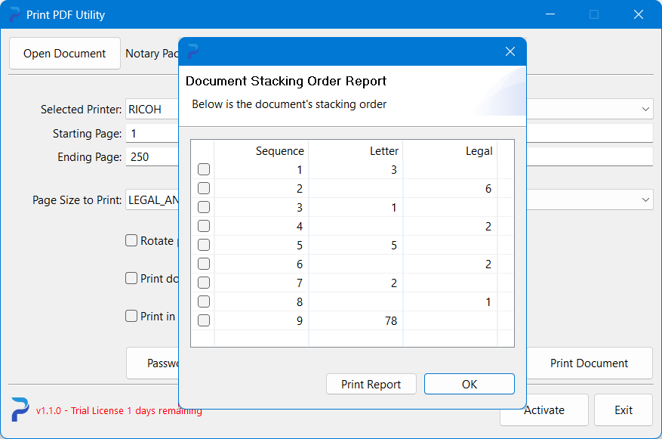Screen dimensions: 662x439
Task: Click the Letter column header
Action: pyautogui.click(x=383, y=151)
